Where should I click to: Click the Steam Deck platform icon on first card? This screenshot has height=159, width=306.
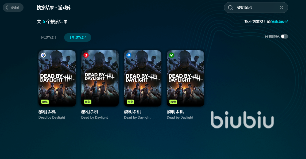tap(43, 55)
